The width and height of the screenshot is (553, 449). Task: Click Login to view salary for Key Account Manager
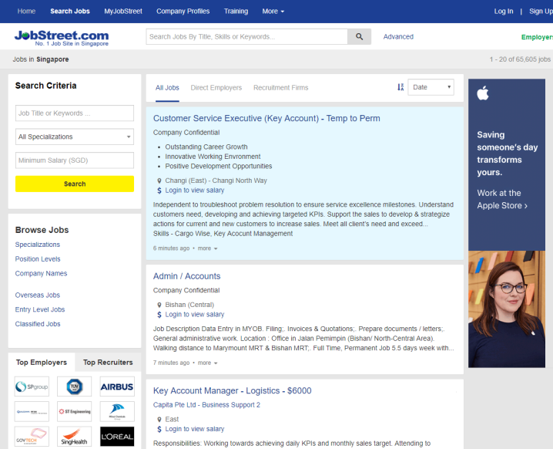tap(194, 429)
